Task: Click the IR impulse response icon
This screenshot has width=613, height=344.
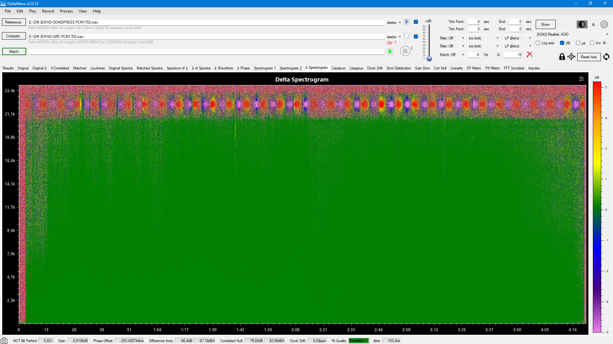Action: pyautogui.click(x=405, y=51)
